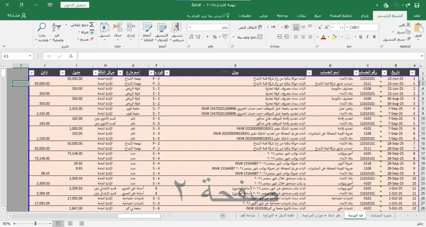Open Cell Styles (أنماط الخلايا)
Viewport: 426px width, 227px height.
click(x=147, y=32)
